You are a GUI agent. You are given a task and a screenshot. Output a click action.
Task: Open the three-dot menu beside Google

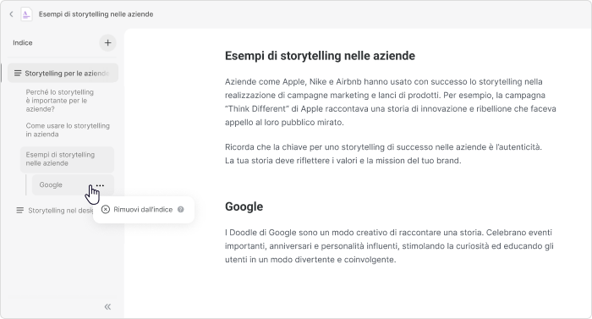(x=100, y=185)
